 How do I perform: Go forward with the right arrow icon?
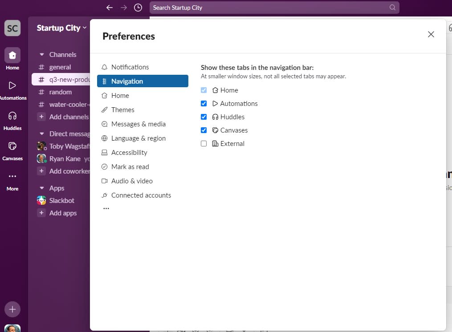click(x=124, y=8)
